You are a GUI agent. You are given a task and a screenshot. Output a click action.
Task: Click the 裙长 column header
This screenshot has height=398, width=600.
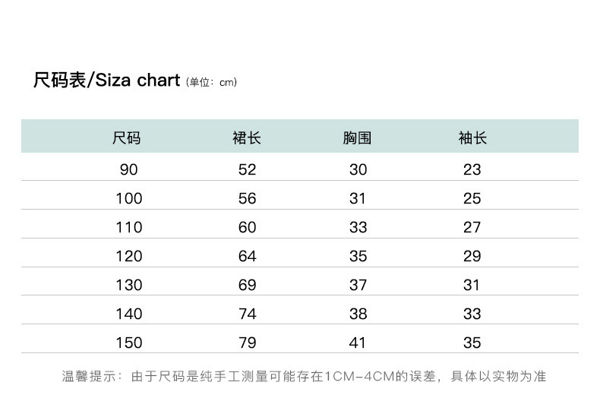pyautogui.click(x=247, y=138)
